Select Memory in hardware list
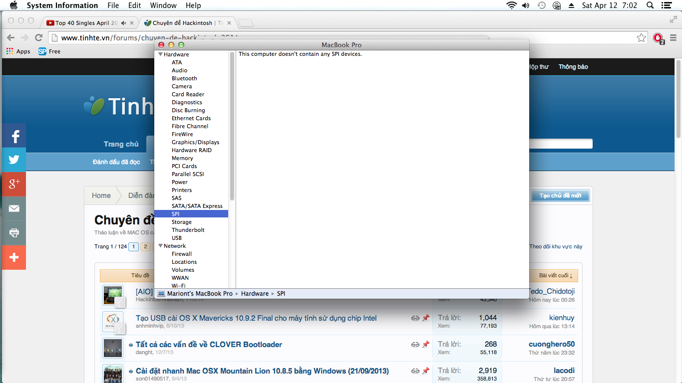 [182, 158]
